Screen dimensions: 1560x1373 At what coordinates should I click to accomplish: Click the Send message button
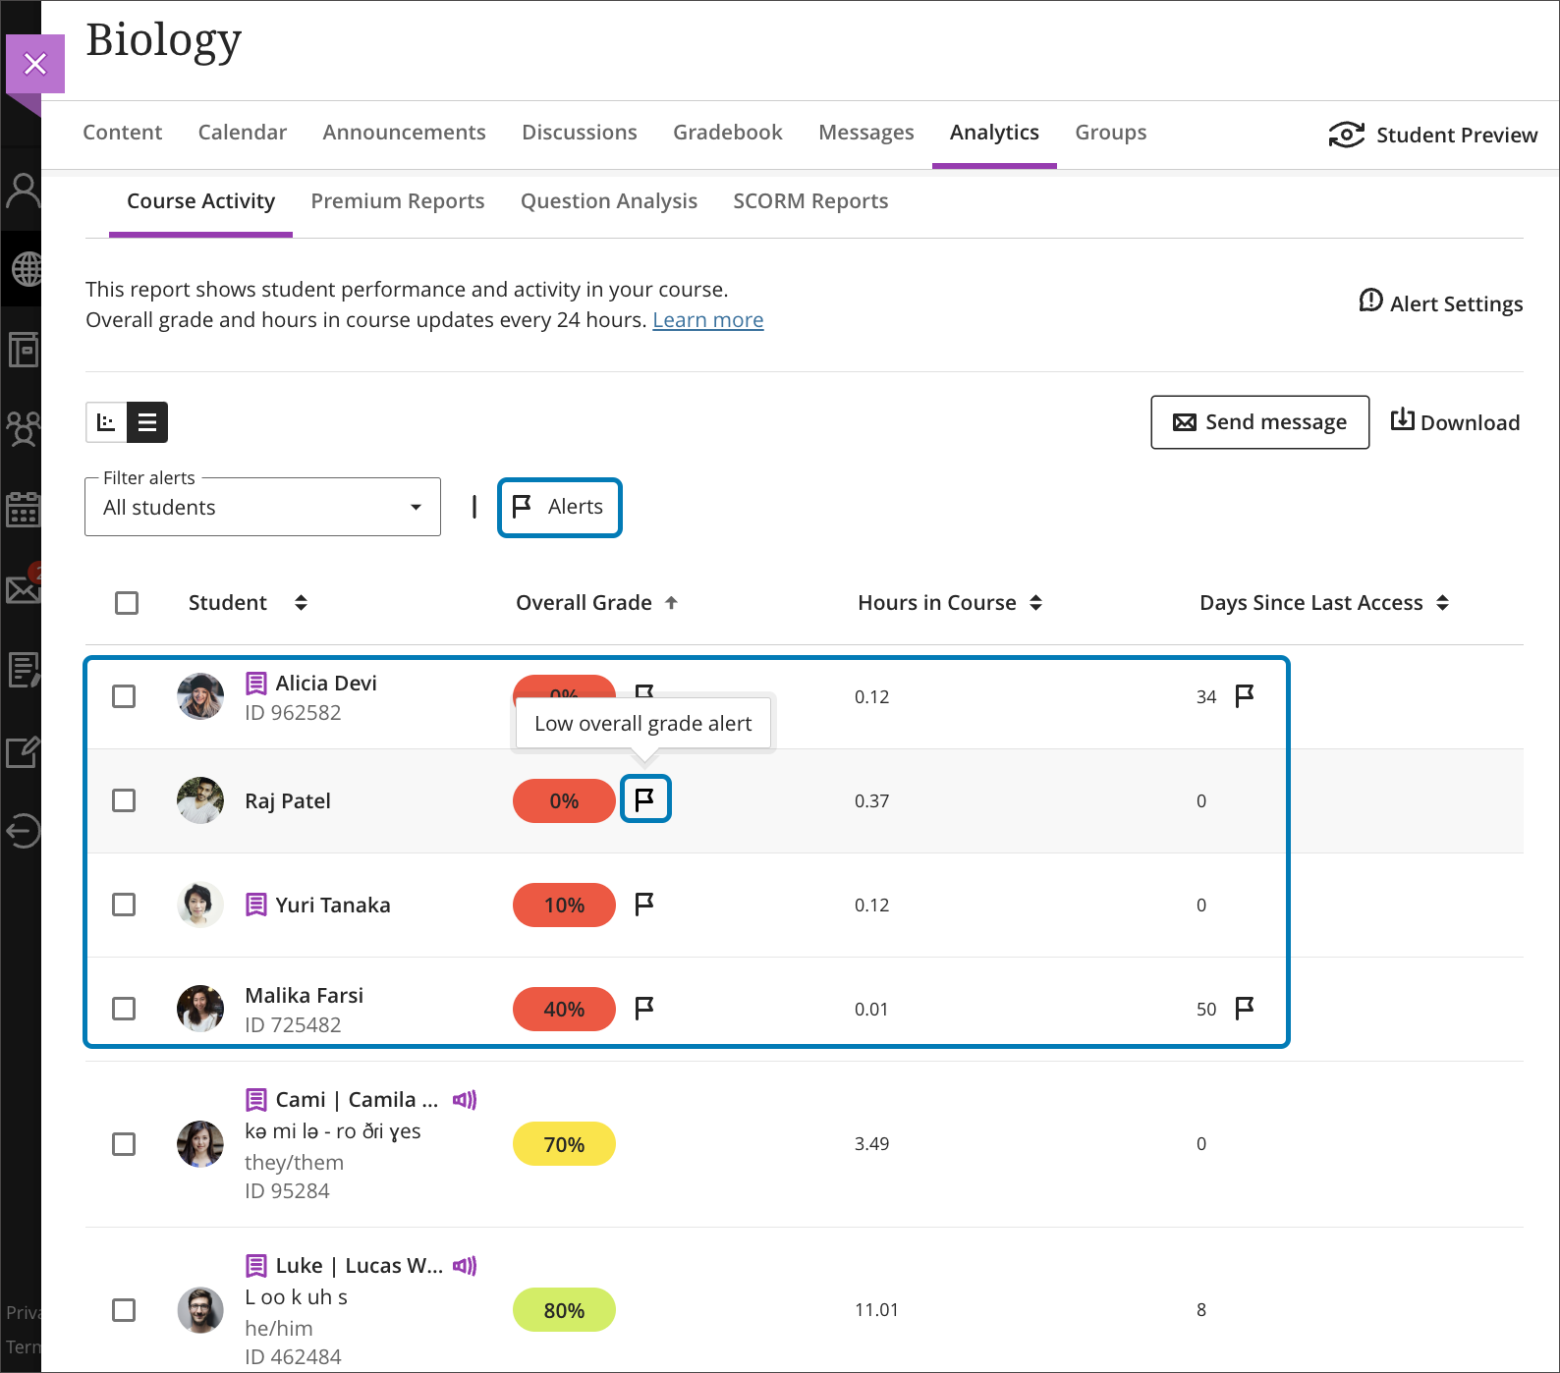tap(1259, 422)
